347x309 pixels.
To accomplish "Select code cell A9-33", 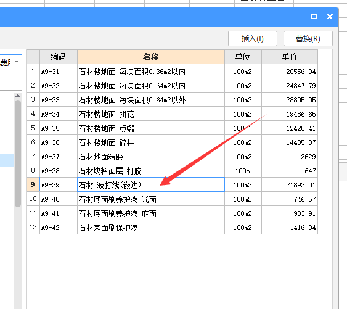I will (x=59, y=100).
